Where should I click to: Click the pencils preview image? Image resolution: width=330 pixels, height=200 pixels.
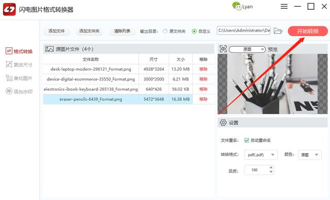tap(273, 84)
